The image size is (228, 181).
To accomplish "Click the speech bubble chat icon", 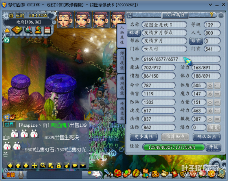I will (75, 166).
